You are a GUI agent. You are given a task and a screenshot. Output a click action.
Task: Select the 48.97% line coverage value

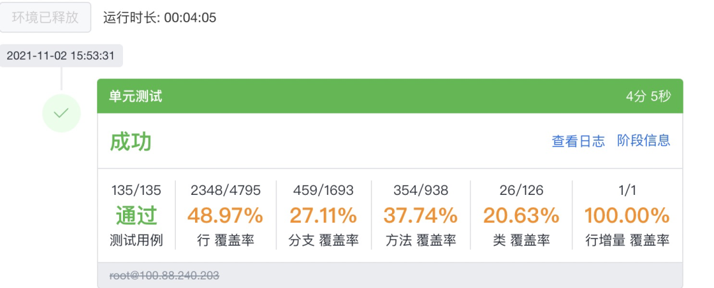[x=225, y=215]
